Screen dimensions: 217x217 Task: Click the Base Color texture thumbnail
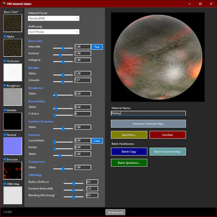coord(13,23)
